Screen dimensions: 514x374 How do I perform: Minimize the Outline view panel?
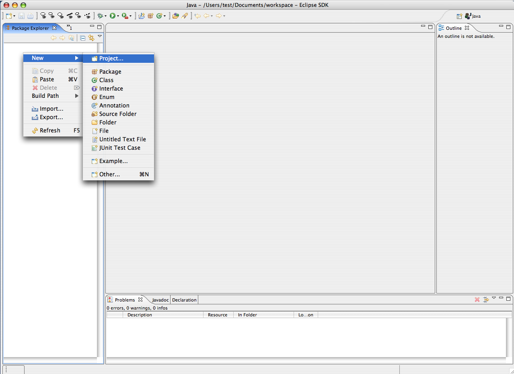[x=501, y=26]
